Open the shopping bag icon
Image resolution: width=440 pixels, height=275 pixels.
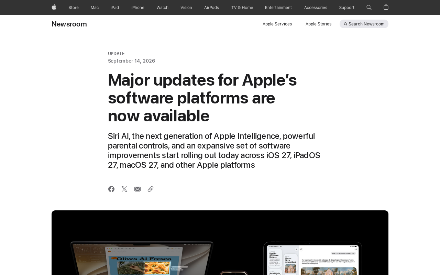coord(386,7)
